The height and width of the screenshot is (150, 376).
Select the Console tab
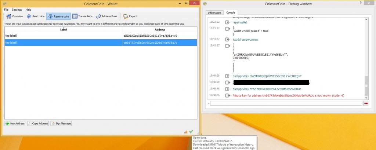(x=231, y=12)
